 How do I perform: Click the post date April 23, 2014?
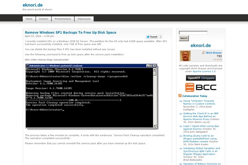click(39, 36)
